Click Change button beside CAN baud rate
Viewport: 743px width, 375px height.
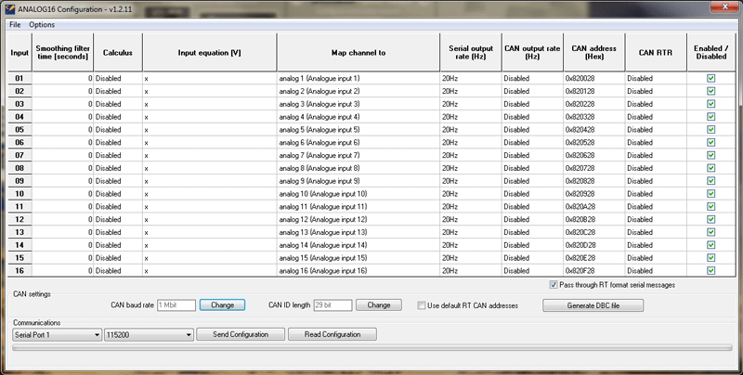pyautogui.click(x=222, y=304)
